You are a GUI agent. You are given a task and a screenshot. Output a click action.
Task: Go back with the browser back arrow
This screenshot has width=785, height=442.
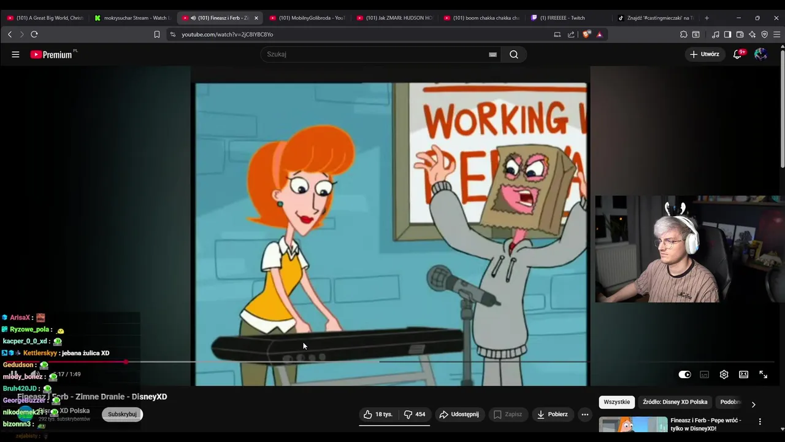[10, 34]
